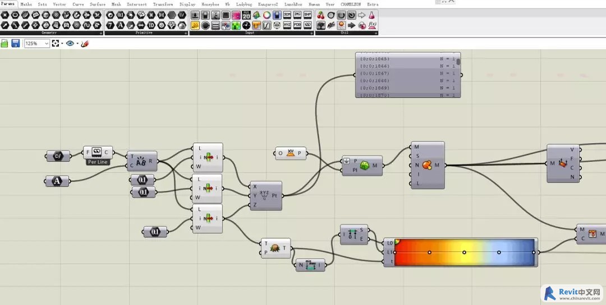Save the document with the floppy disk icon
The width and height of the screenshot is (606, 305).
15,44
